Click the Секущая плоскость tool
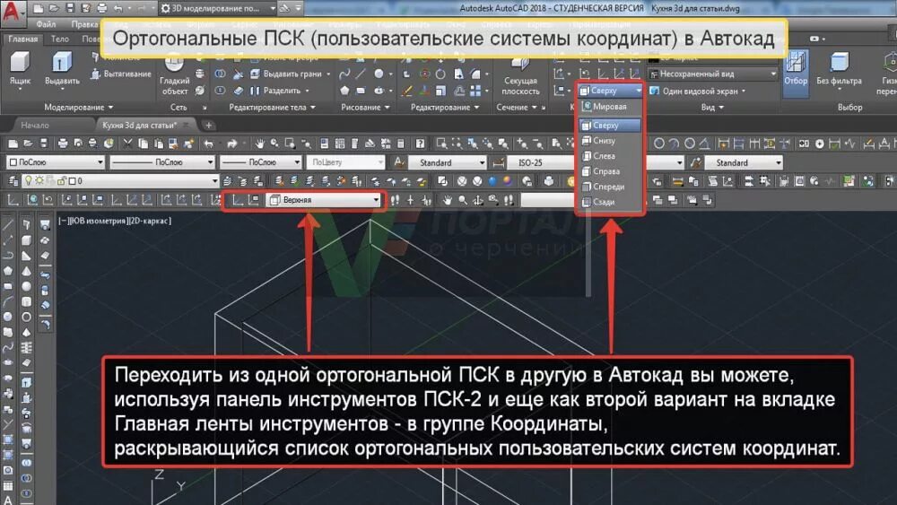This screenshot has height=505, width=897. (520, 76)
